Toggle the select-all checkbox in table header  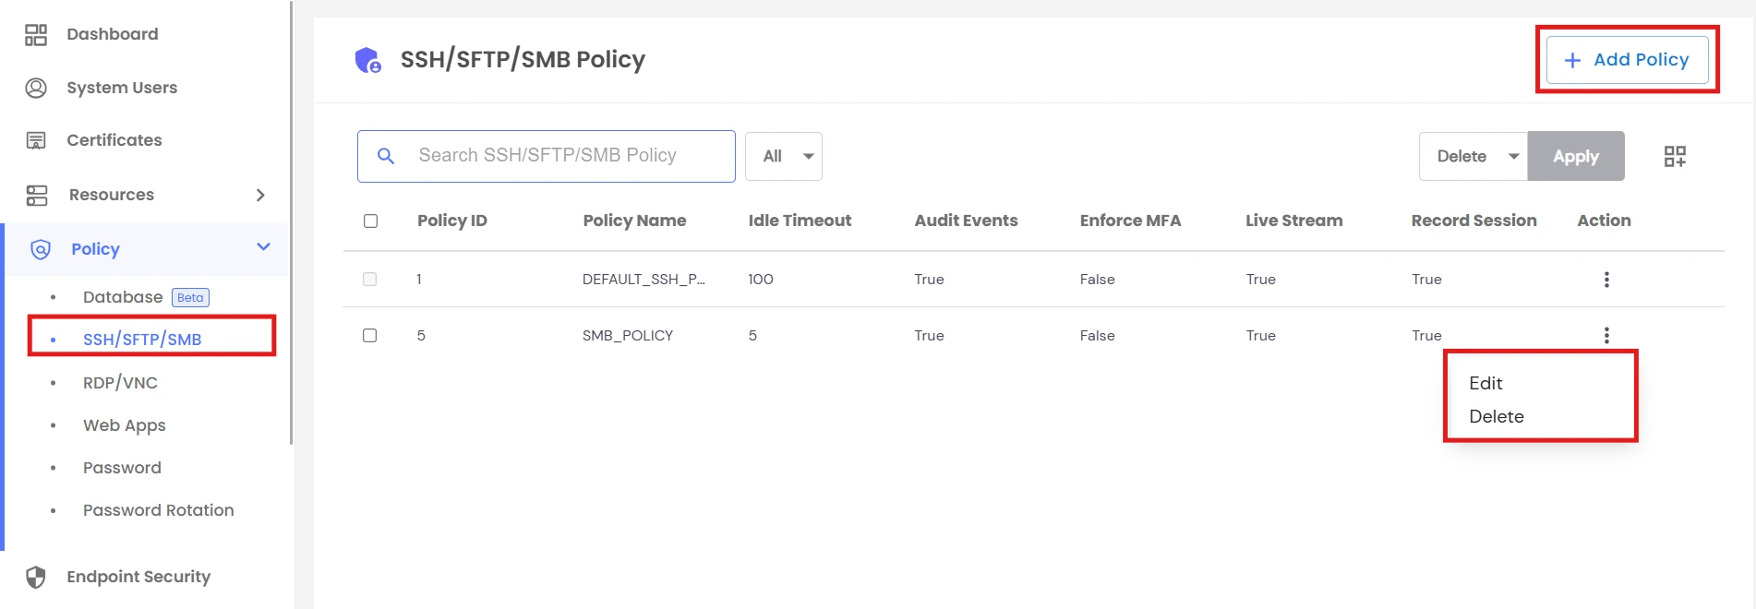coord(370,221)
